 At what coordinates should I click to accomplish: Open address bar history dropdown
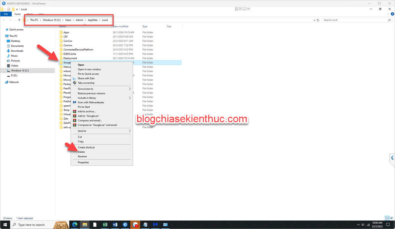314,20
